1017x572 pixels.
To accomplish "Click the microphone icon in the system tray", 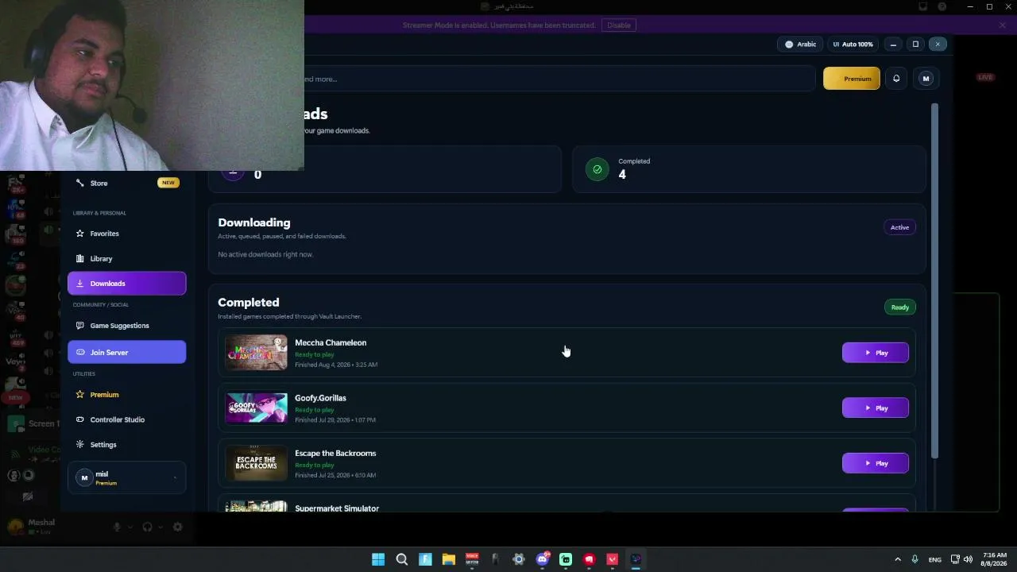I will pos(915,559).
